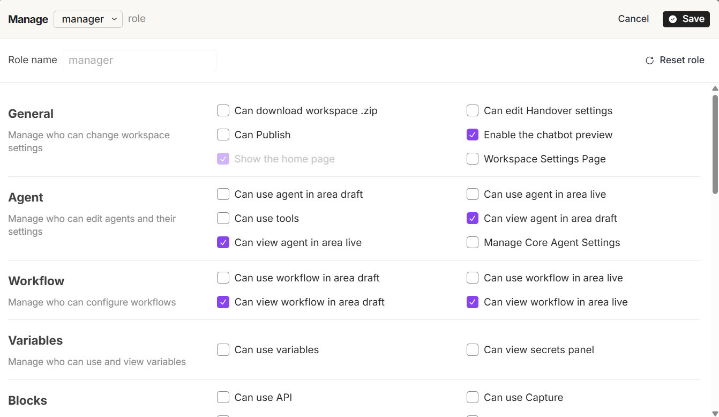Check the Can Publish checkbox

click(x=223, y=135)
